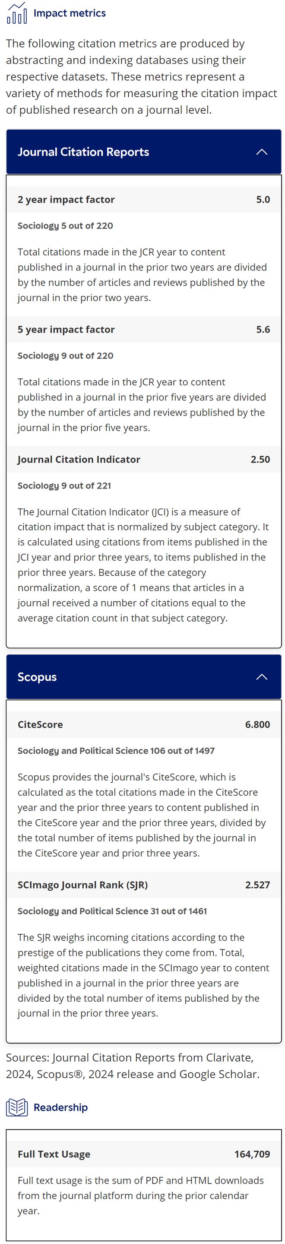Click the 5 year impact factor label
The width and height of the screenshot is (285, 1244).
pos(66,330)
